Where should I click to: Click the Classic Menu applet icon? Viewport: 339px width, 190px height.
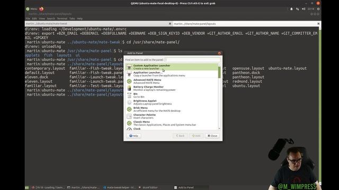click(129, 123)
